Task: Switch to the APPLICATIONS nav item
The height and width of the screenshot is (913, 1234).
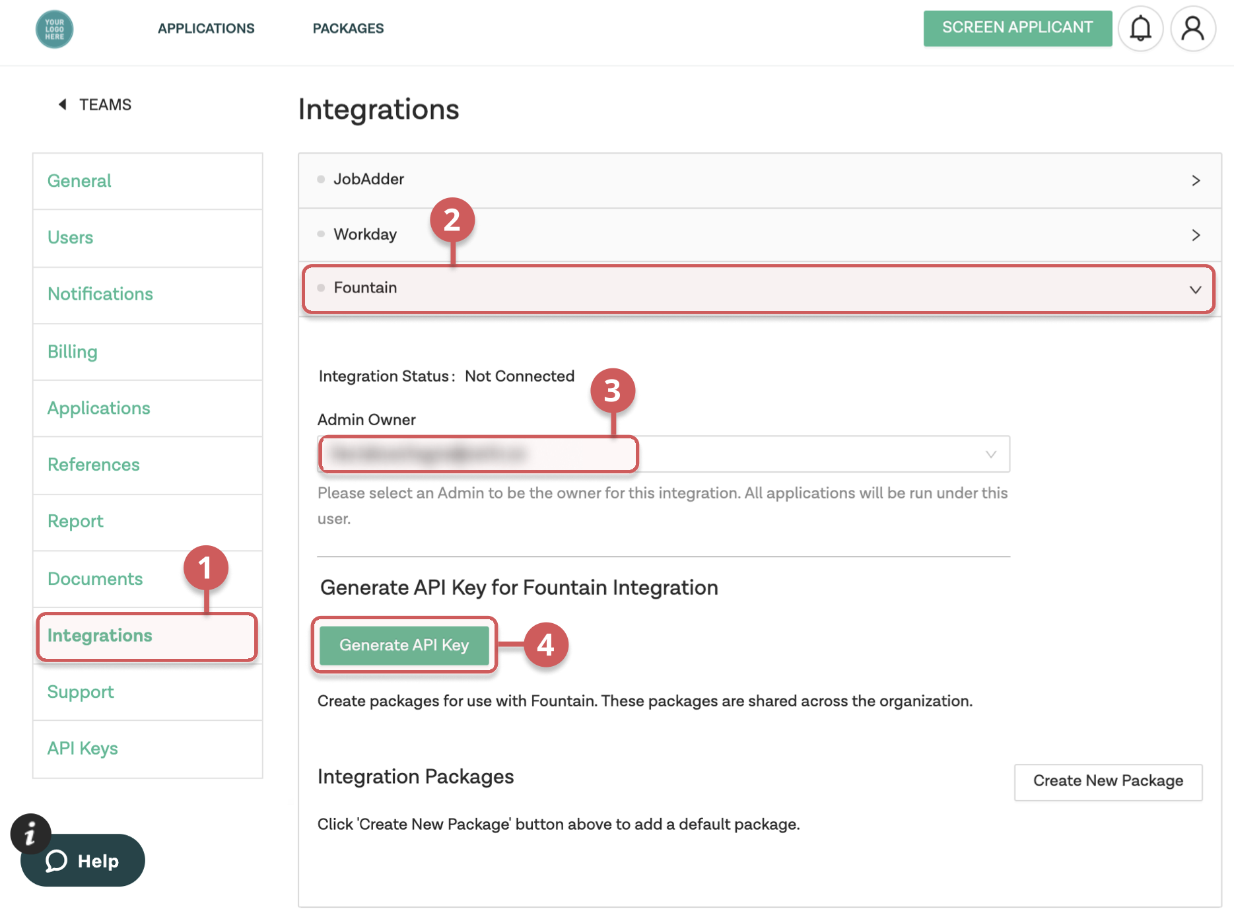Action: pyautogui.click(x=205, y=28)
